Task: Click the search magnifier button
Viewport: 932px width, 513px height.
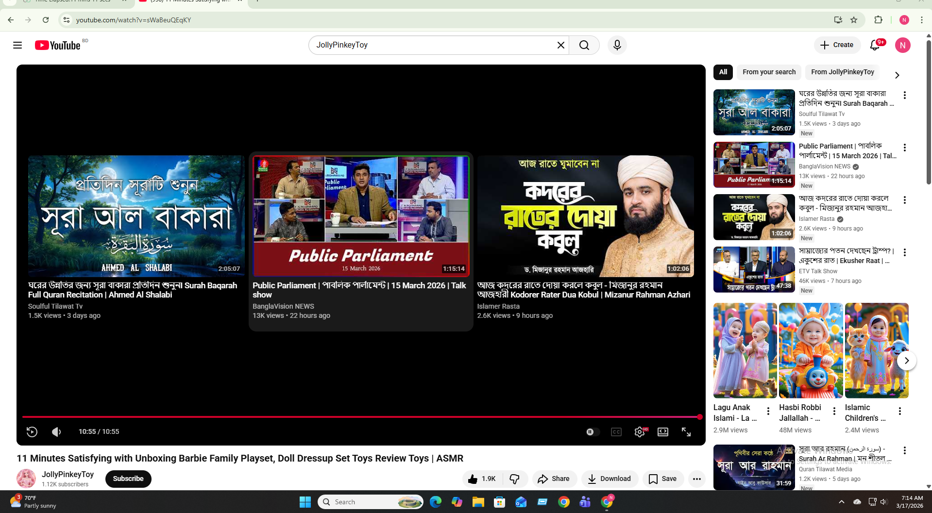Action: [584, 45]
